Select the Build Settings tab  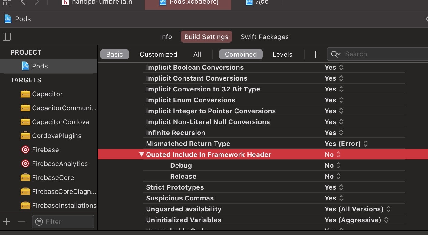(x=206, y=37)
